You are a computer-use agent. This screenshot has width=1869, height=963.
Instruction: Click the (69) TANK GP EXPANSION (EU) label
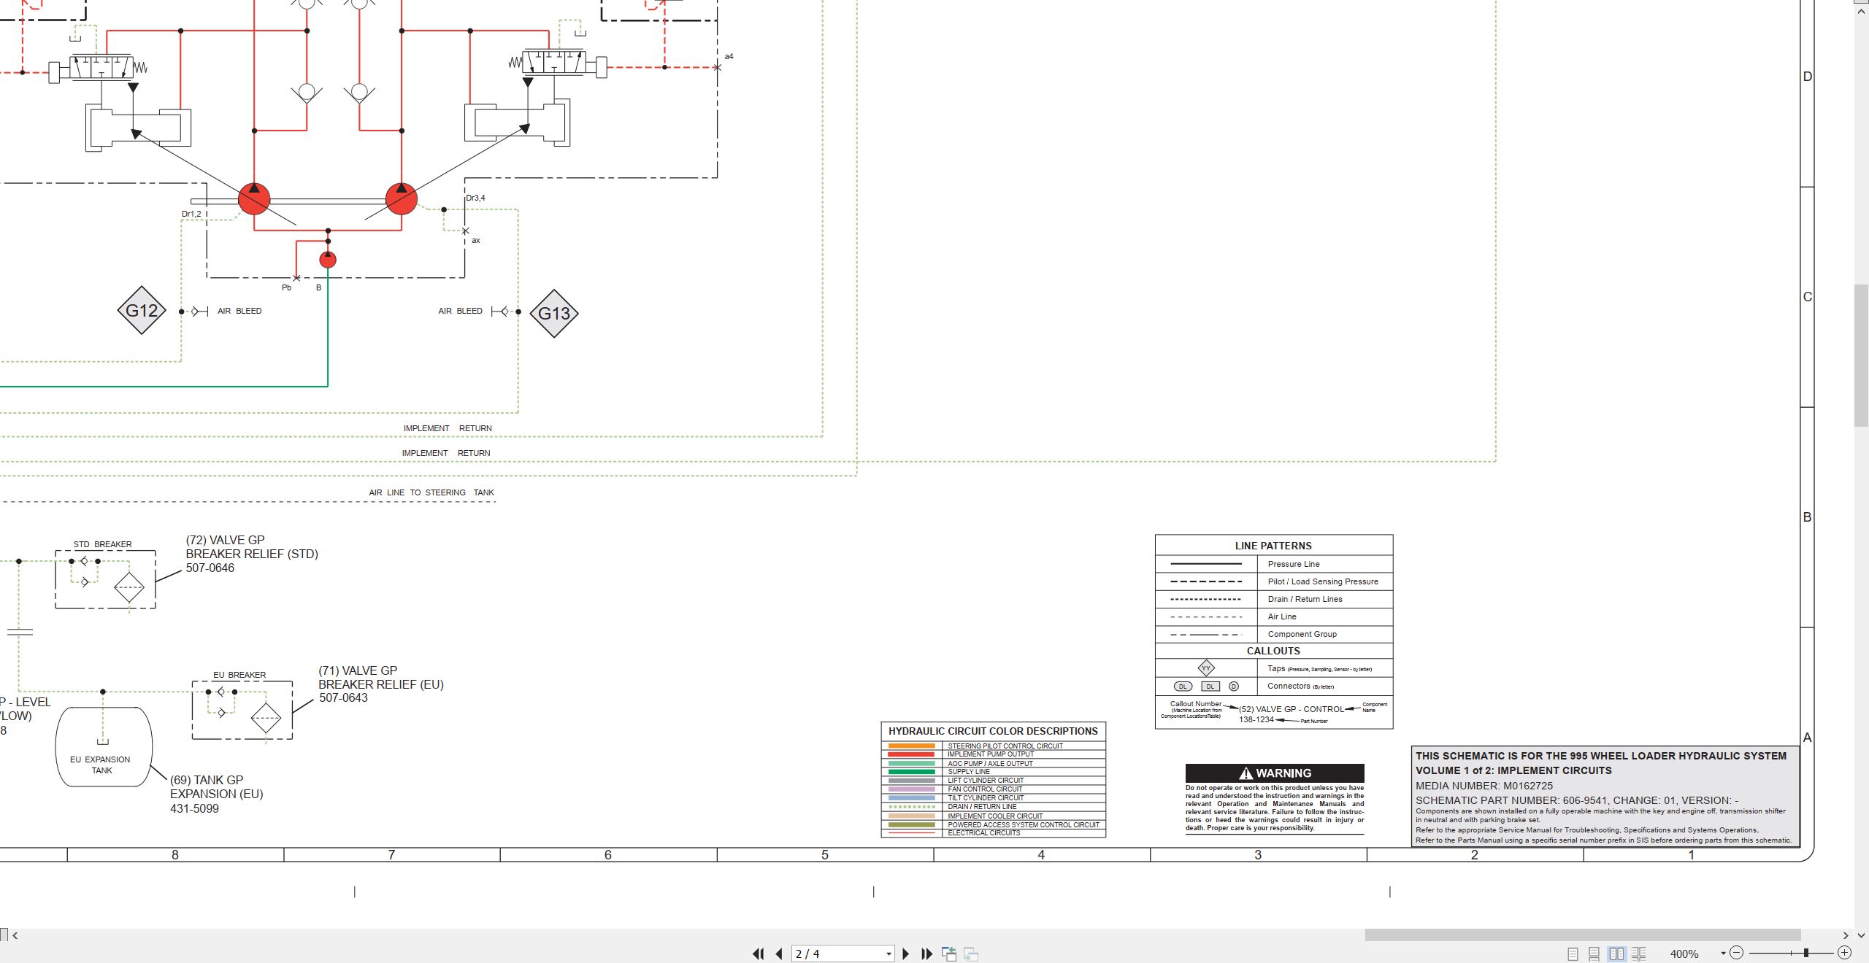[216, 794]
